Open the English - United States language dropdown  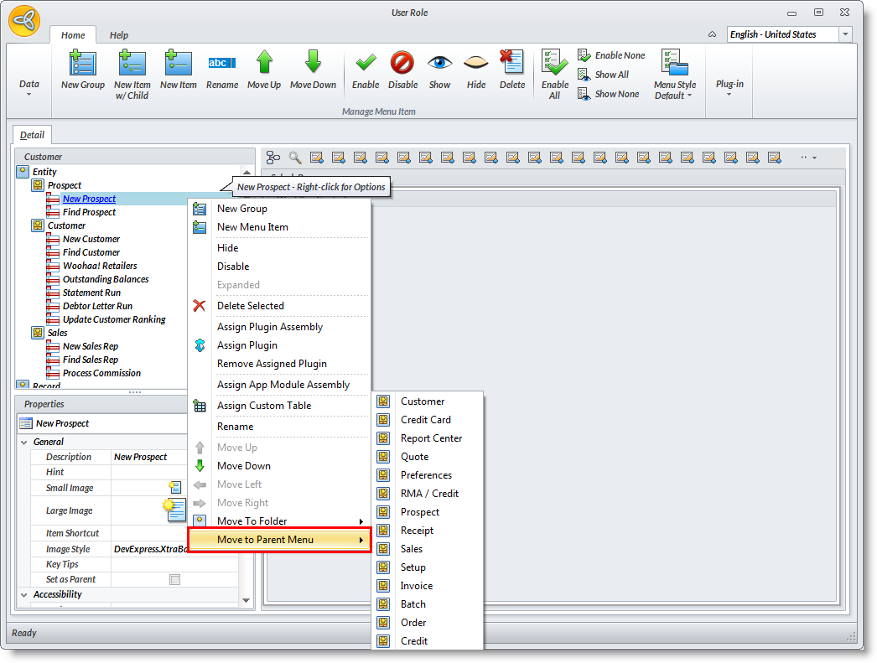(x=845, y=34)
